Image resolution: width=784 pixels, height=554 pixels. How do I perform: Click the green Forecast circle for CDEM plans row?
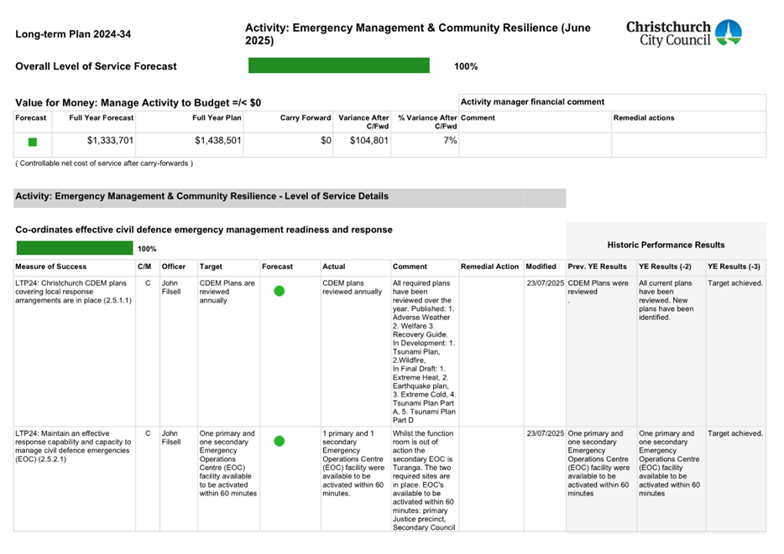(x=279, y=291)
